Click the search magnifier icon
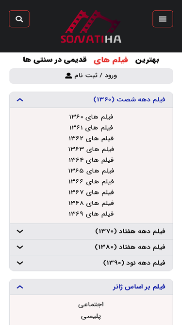 point(19,19)
